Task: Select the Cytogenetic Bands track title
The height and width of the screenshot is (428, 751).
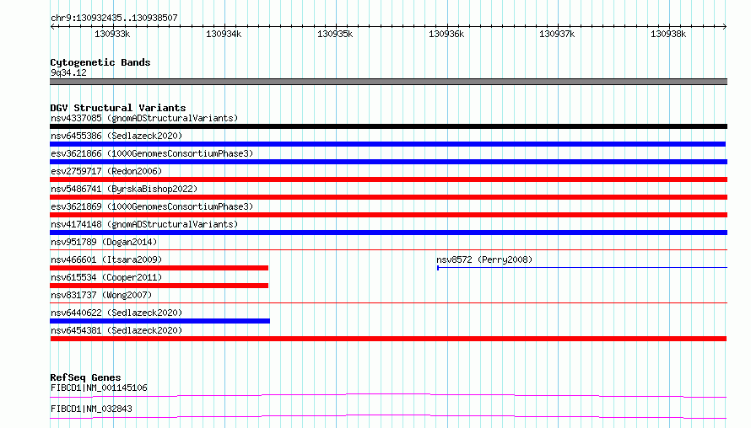Action: coord(100,62)
